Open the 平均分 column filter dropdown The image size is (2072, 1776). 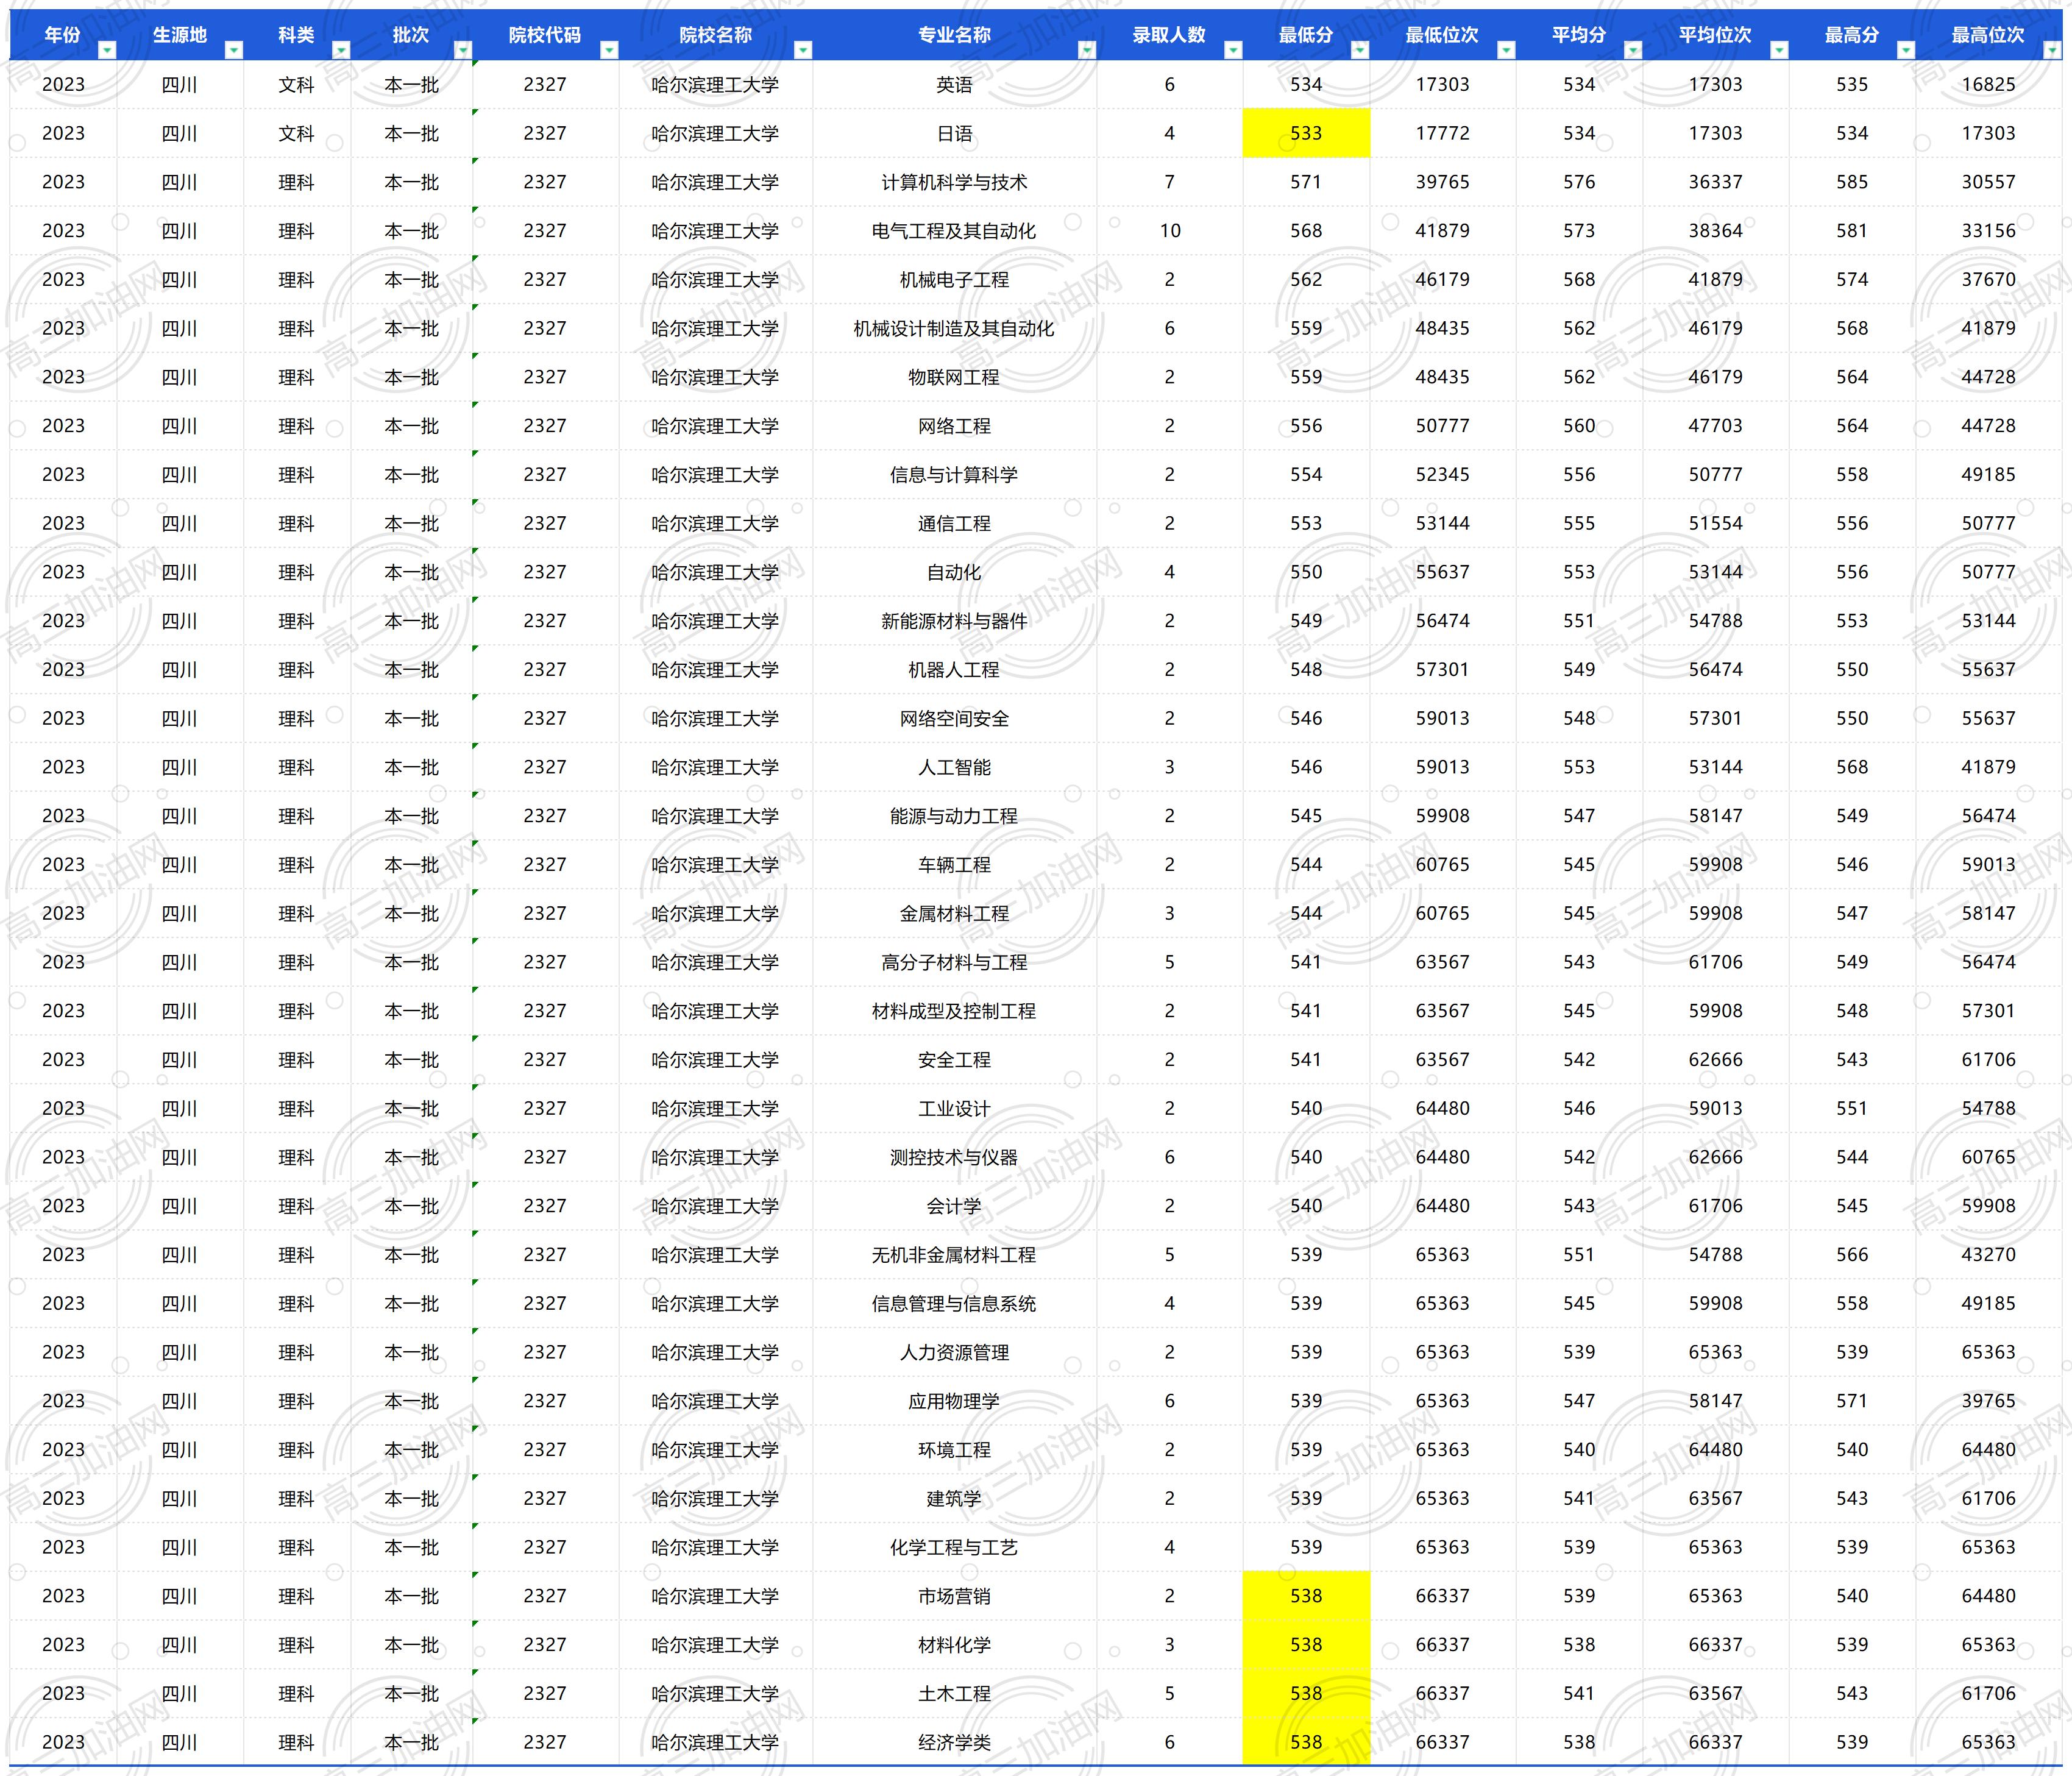[1633, 50]
